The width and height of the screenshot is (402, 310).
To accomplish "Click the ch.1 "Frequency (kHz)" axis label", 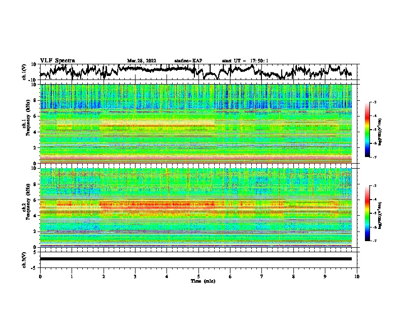I will (28, 118).
